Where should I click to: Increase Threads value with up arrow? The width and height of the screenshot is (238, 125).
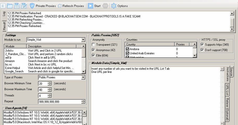pyautogui.click(x=50, y=95)
